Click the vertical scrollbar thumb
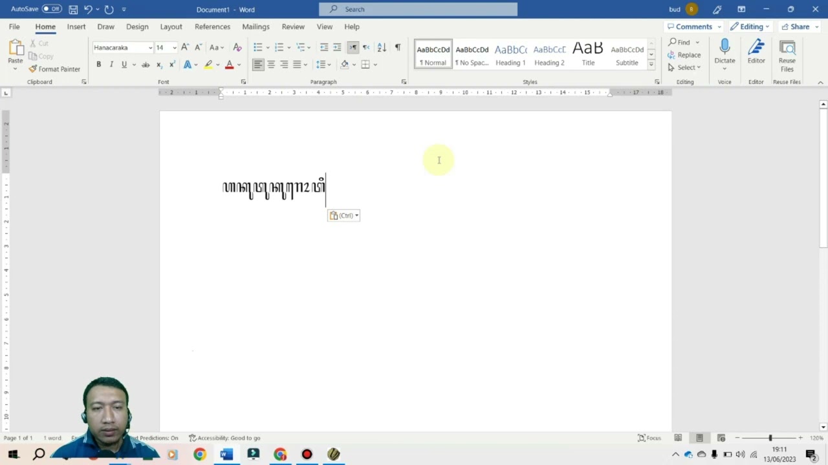 823,178
